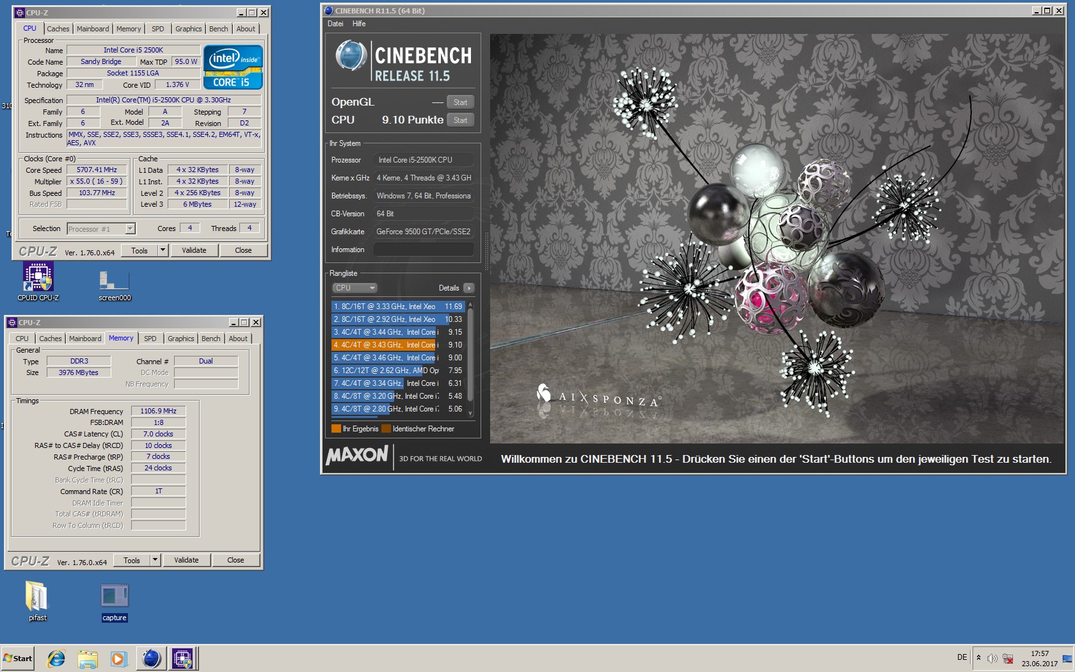Image resolution: width=1075 pixels, height=672 pixels.
Task: Click the Information input field
Action: pos(424,250)
